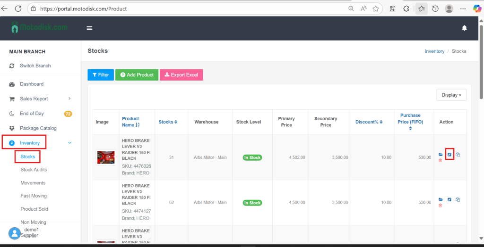Click the green Add Product button

[137, 75]
